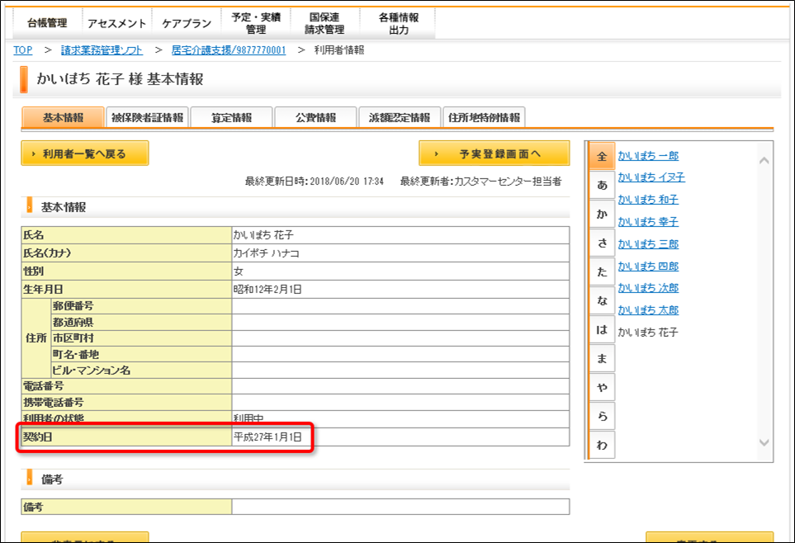Select the や kana index filter

coord(602,387)
